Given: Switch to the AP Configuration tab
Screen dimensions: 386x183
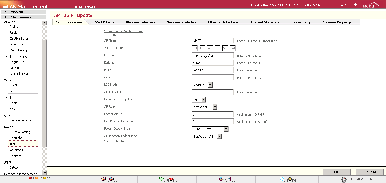Looking at the screenshot, I should click(69, 22).
